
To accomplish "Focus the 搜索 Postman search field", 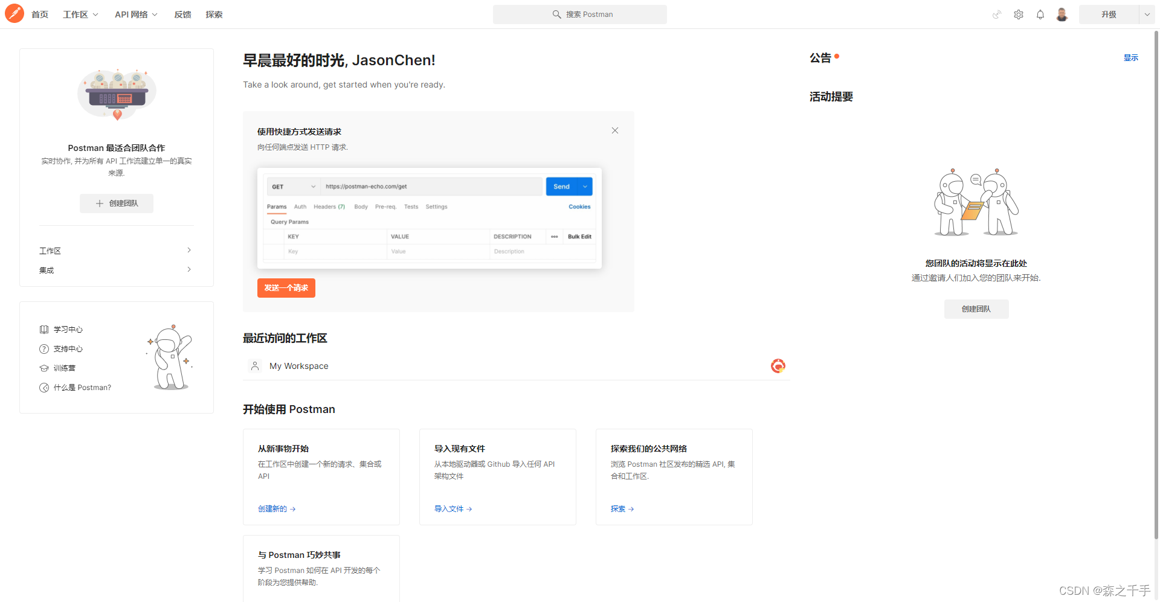I will click(x=580, y=14).
